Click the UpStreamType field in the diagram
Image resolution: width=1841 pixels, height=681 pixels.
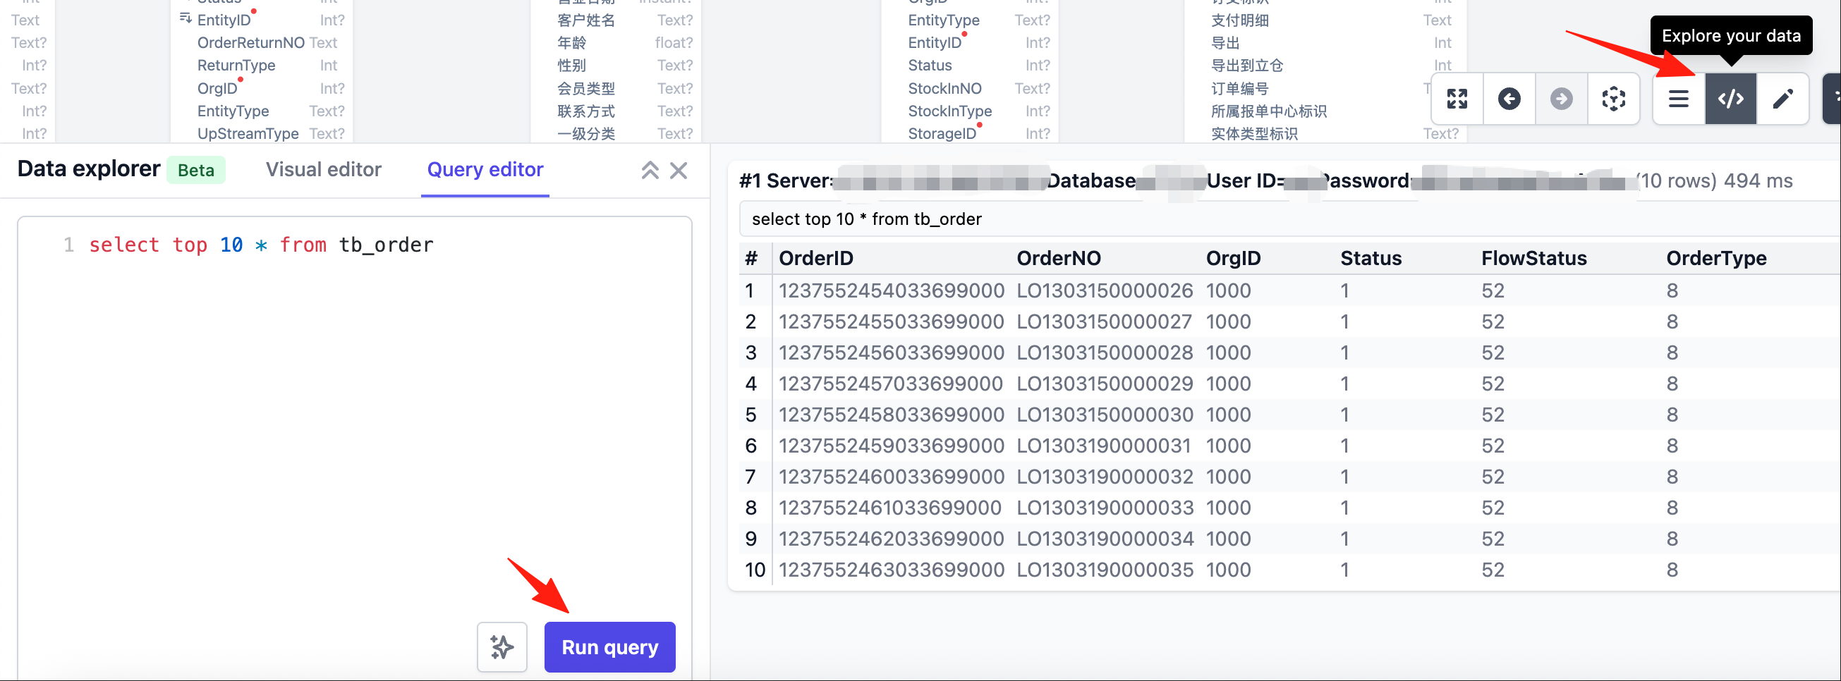point(248,134)
